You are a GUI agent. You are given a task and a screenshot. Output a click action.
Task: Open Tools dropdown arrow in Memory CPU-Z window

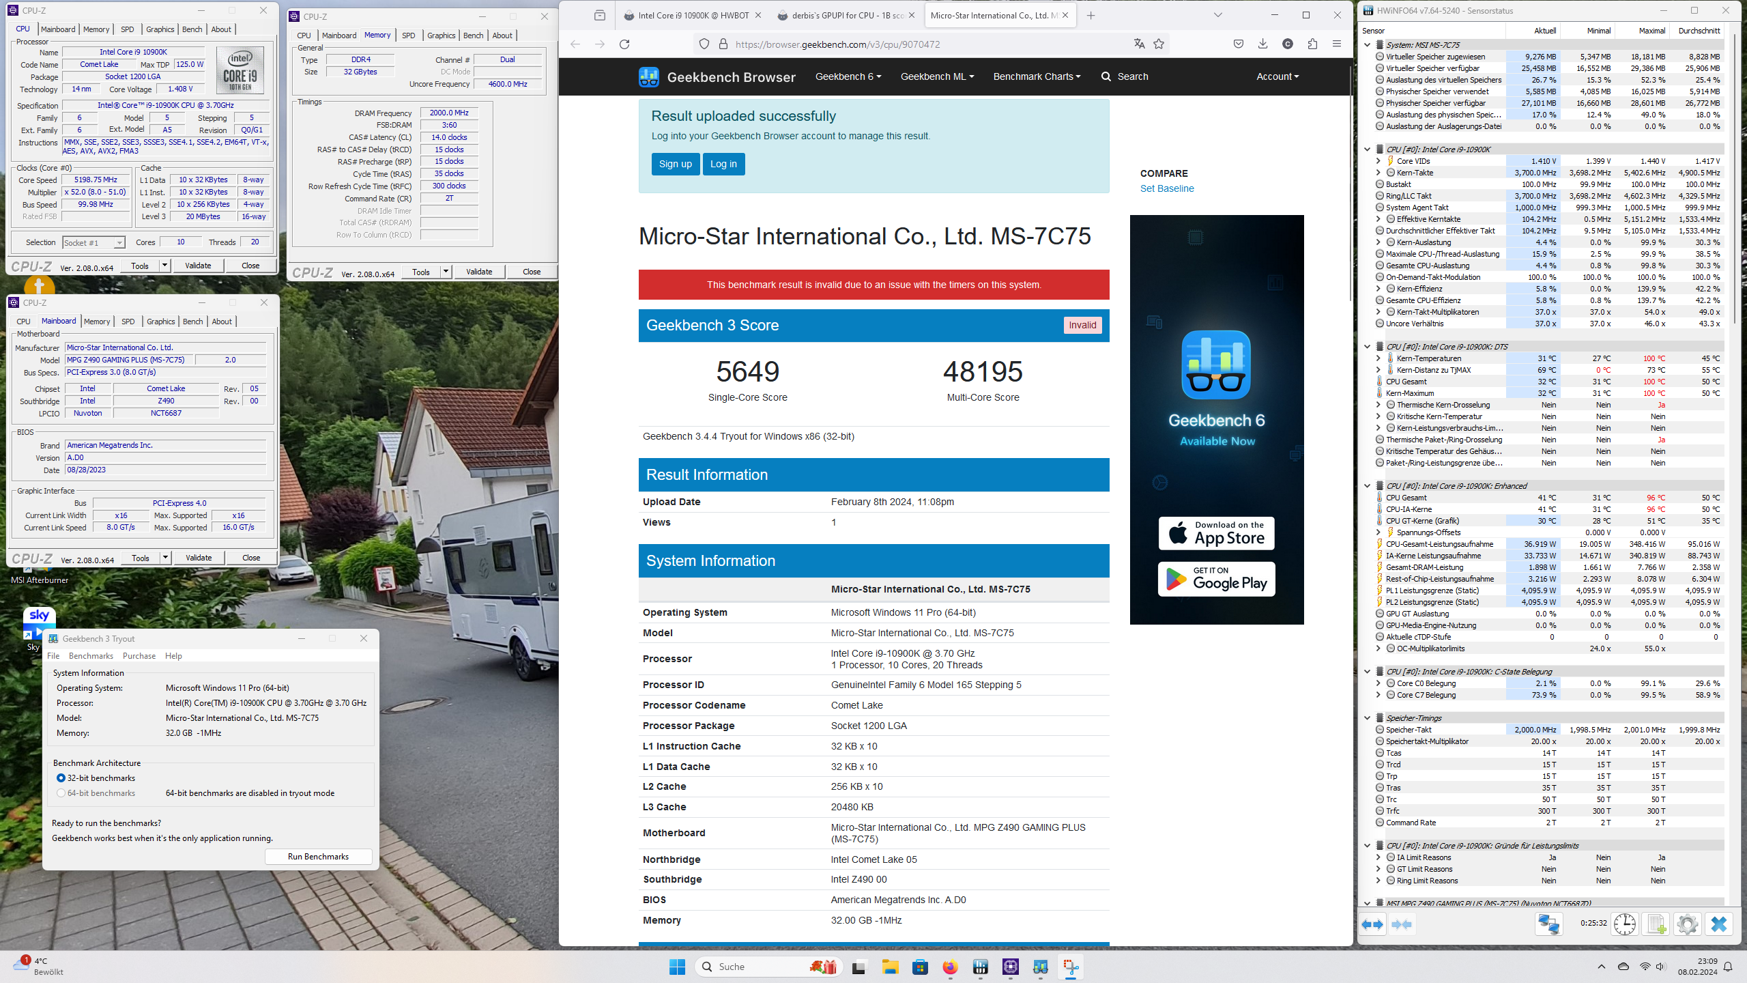(446, 272)
